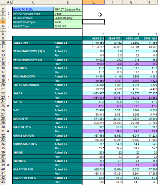Screen dimensions: 158x185
Task: Select row 10 header
Action: 3,43
